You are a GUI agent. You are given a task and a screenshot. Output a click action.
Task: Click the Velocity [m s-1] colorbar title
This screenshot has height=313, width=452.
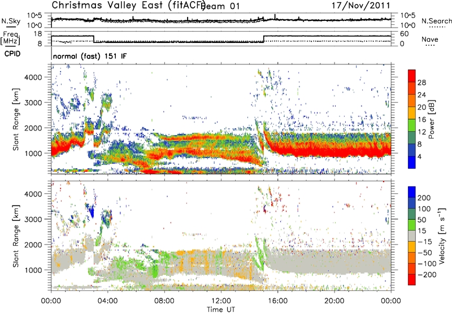coord(442,236)
